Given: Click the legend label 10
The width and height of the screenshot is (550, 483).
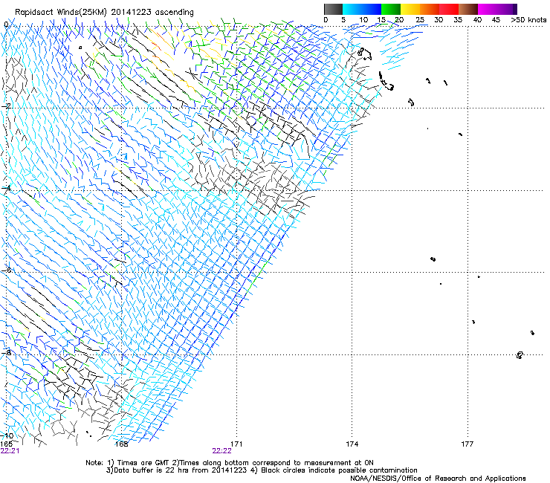Looking at the screenshot, I should point(363,20).
